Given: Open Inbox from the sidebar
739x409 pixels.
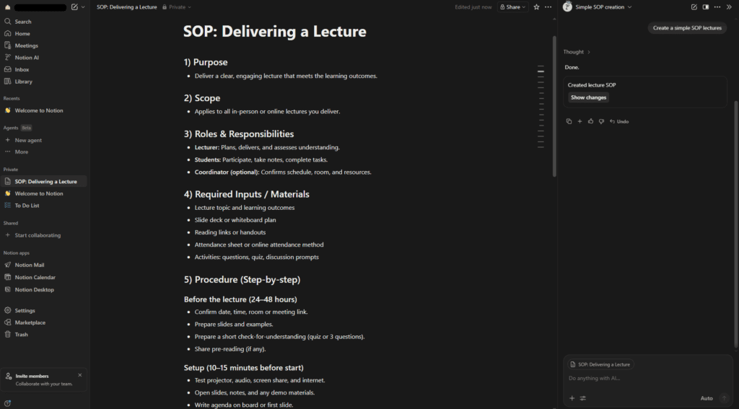Looking at the screenshot, I should (x=22, y=70).
